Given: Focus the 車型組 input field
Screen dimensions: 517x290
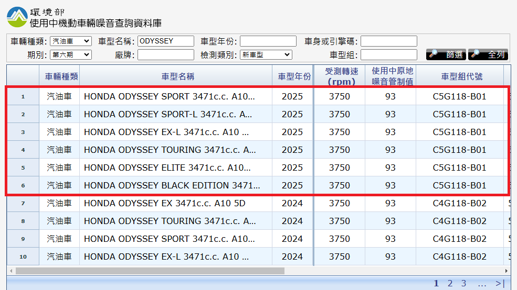Looking at the screenshot, I should pos(389,54).
